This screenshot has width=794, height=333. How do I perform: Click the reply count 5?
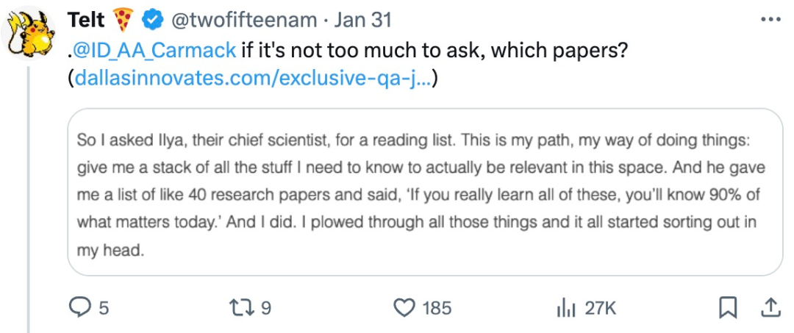pyautogui.click(x=104, y=308)
